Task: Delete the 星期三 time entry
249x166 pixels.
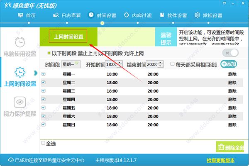Action: [232, 91]
